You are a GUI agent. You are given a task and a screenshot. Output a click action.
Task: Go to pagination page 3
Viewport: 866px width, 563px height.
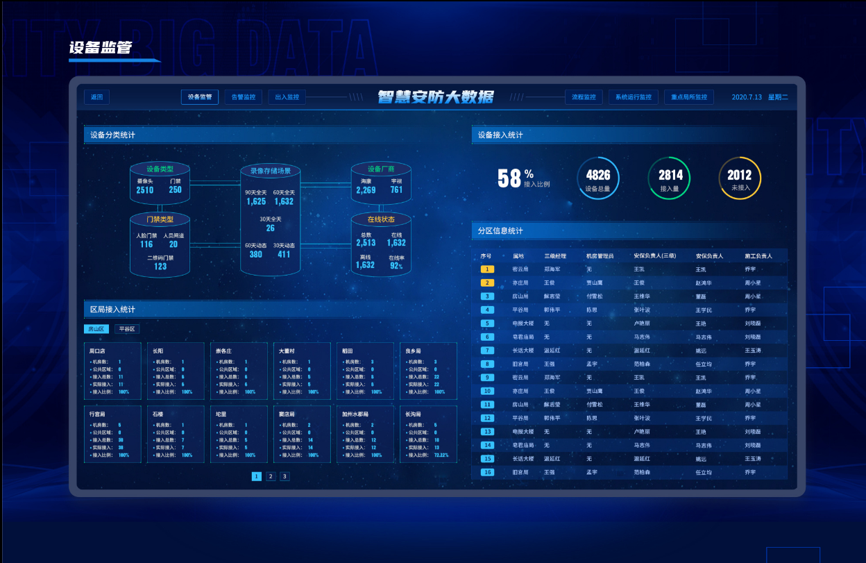(x=285, y=476)
